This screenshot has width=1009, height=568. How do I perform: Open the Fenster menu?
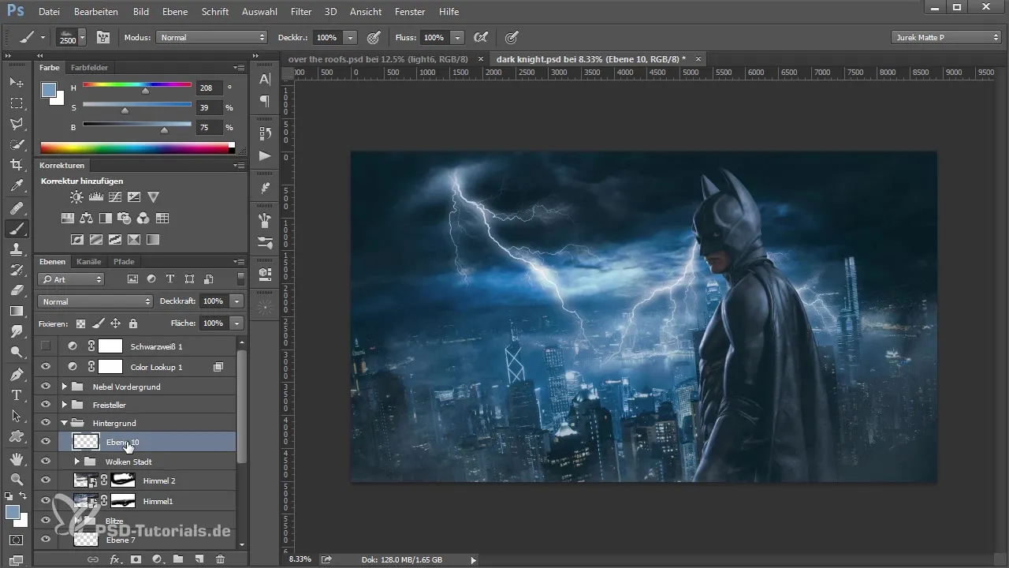point(409,12)
